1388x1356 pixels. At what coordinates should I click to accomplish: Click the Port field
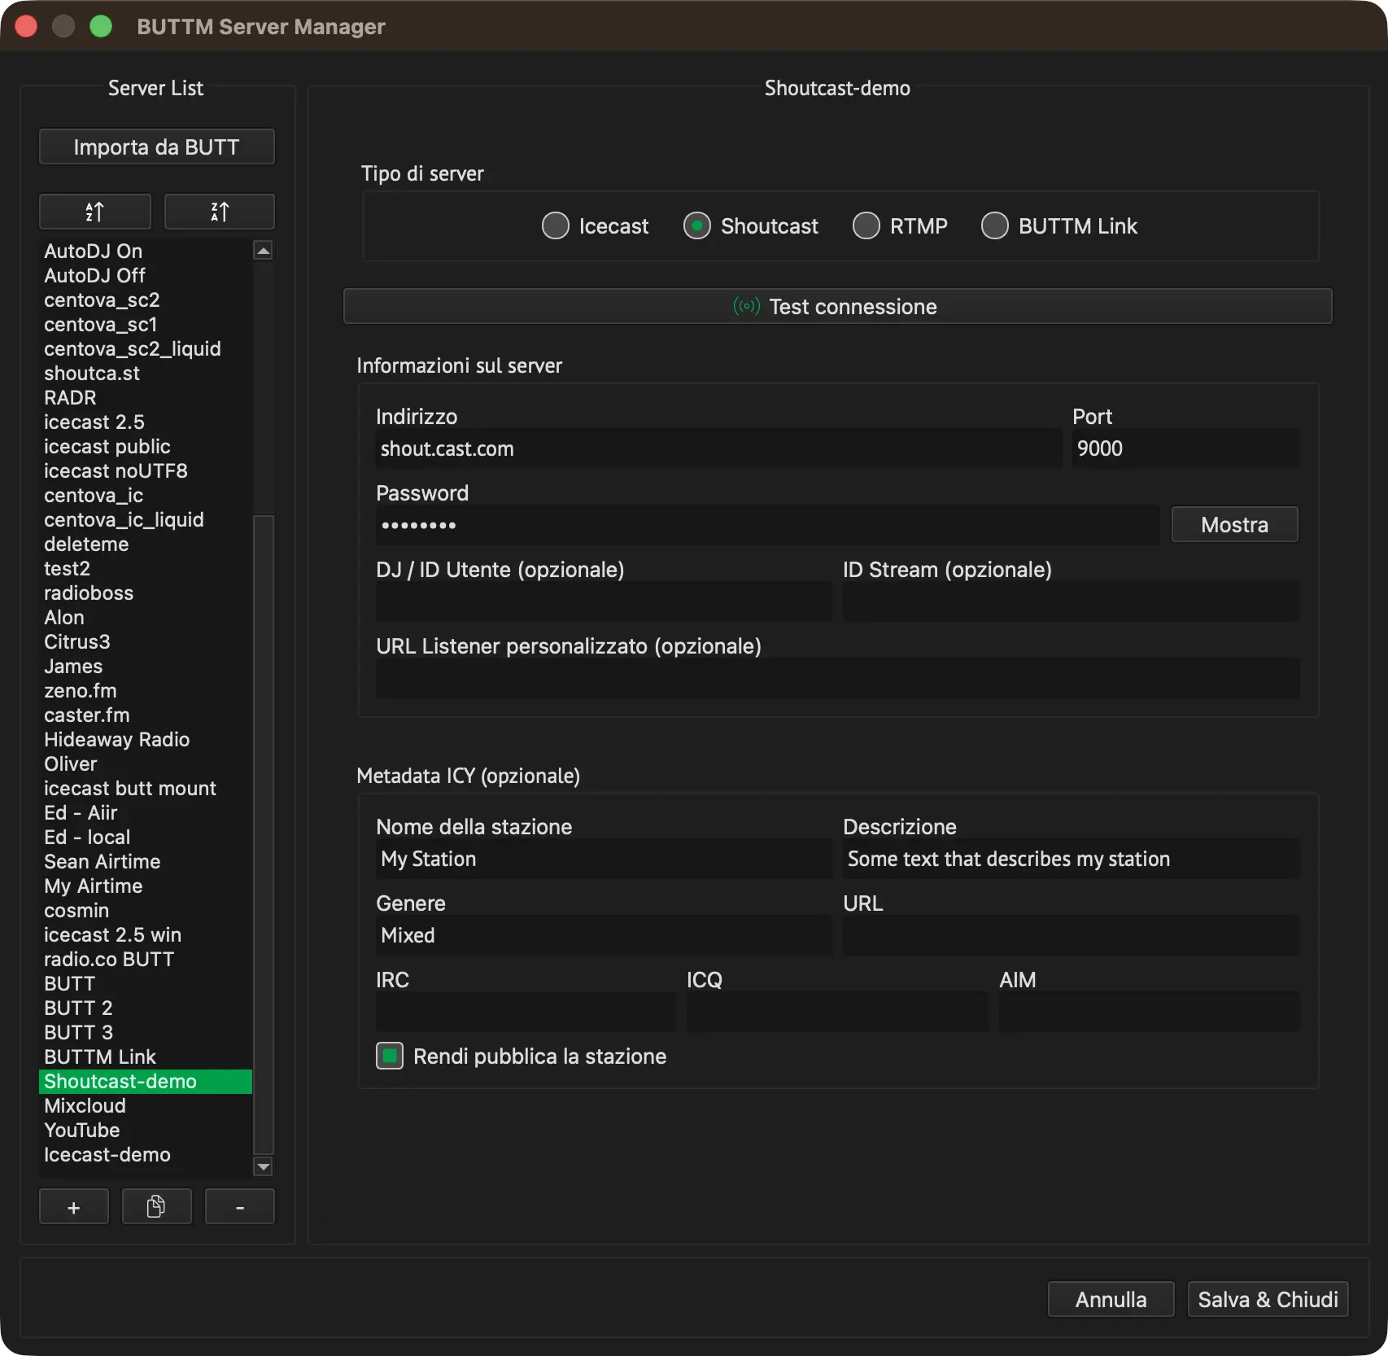click(x=1185, y=448)
